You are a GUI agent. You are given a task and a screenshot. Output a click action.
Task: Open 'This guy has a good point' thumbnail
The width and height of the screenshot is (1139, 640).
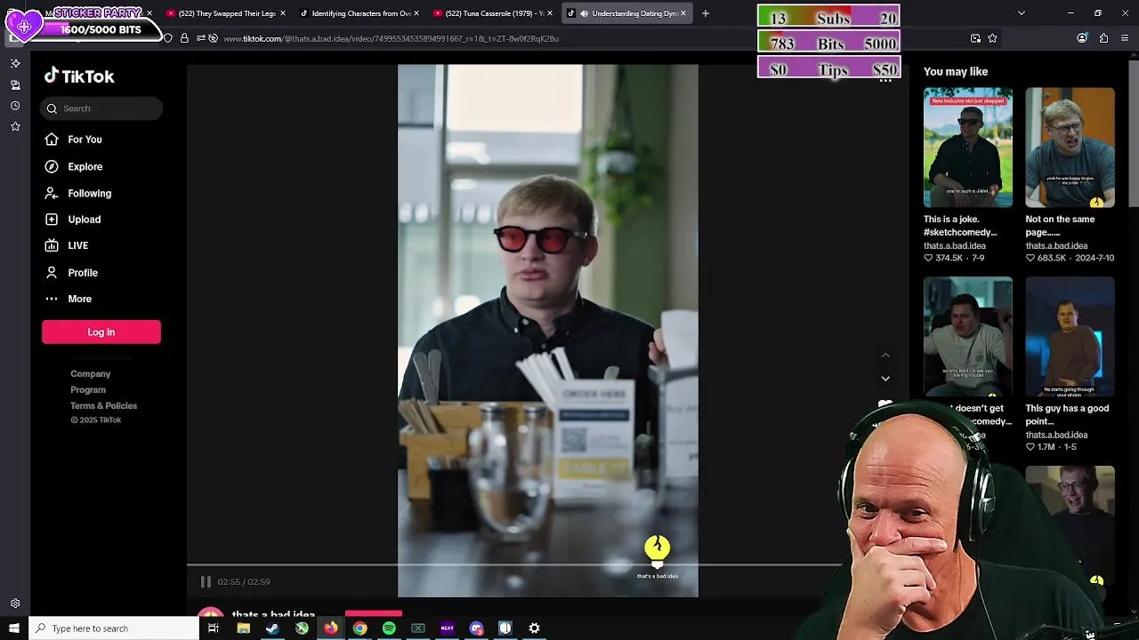pyautogui.click(x=1070, y=336)
